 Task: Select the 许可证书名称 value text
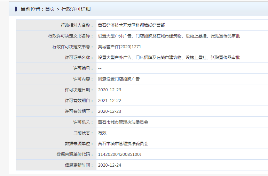[169, 58]
